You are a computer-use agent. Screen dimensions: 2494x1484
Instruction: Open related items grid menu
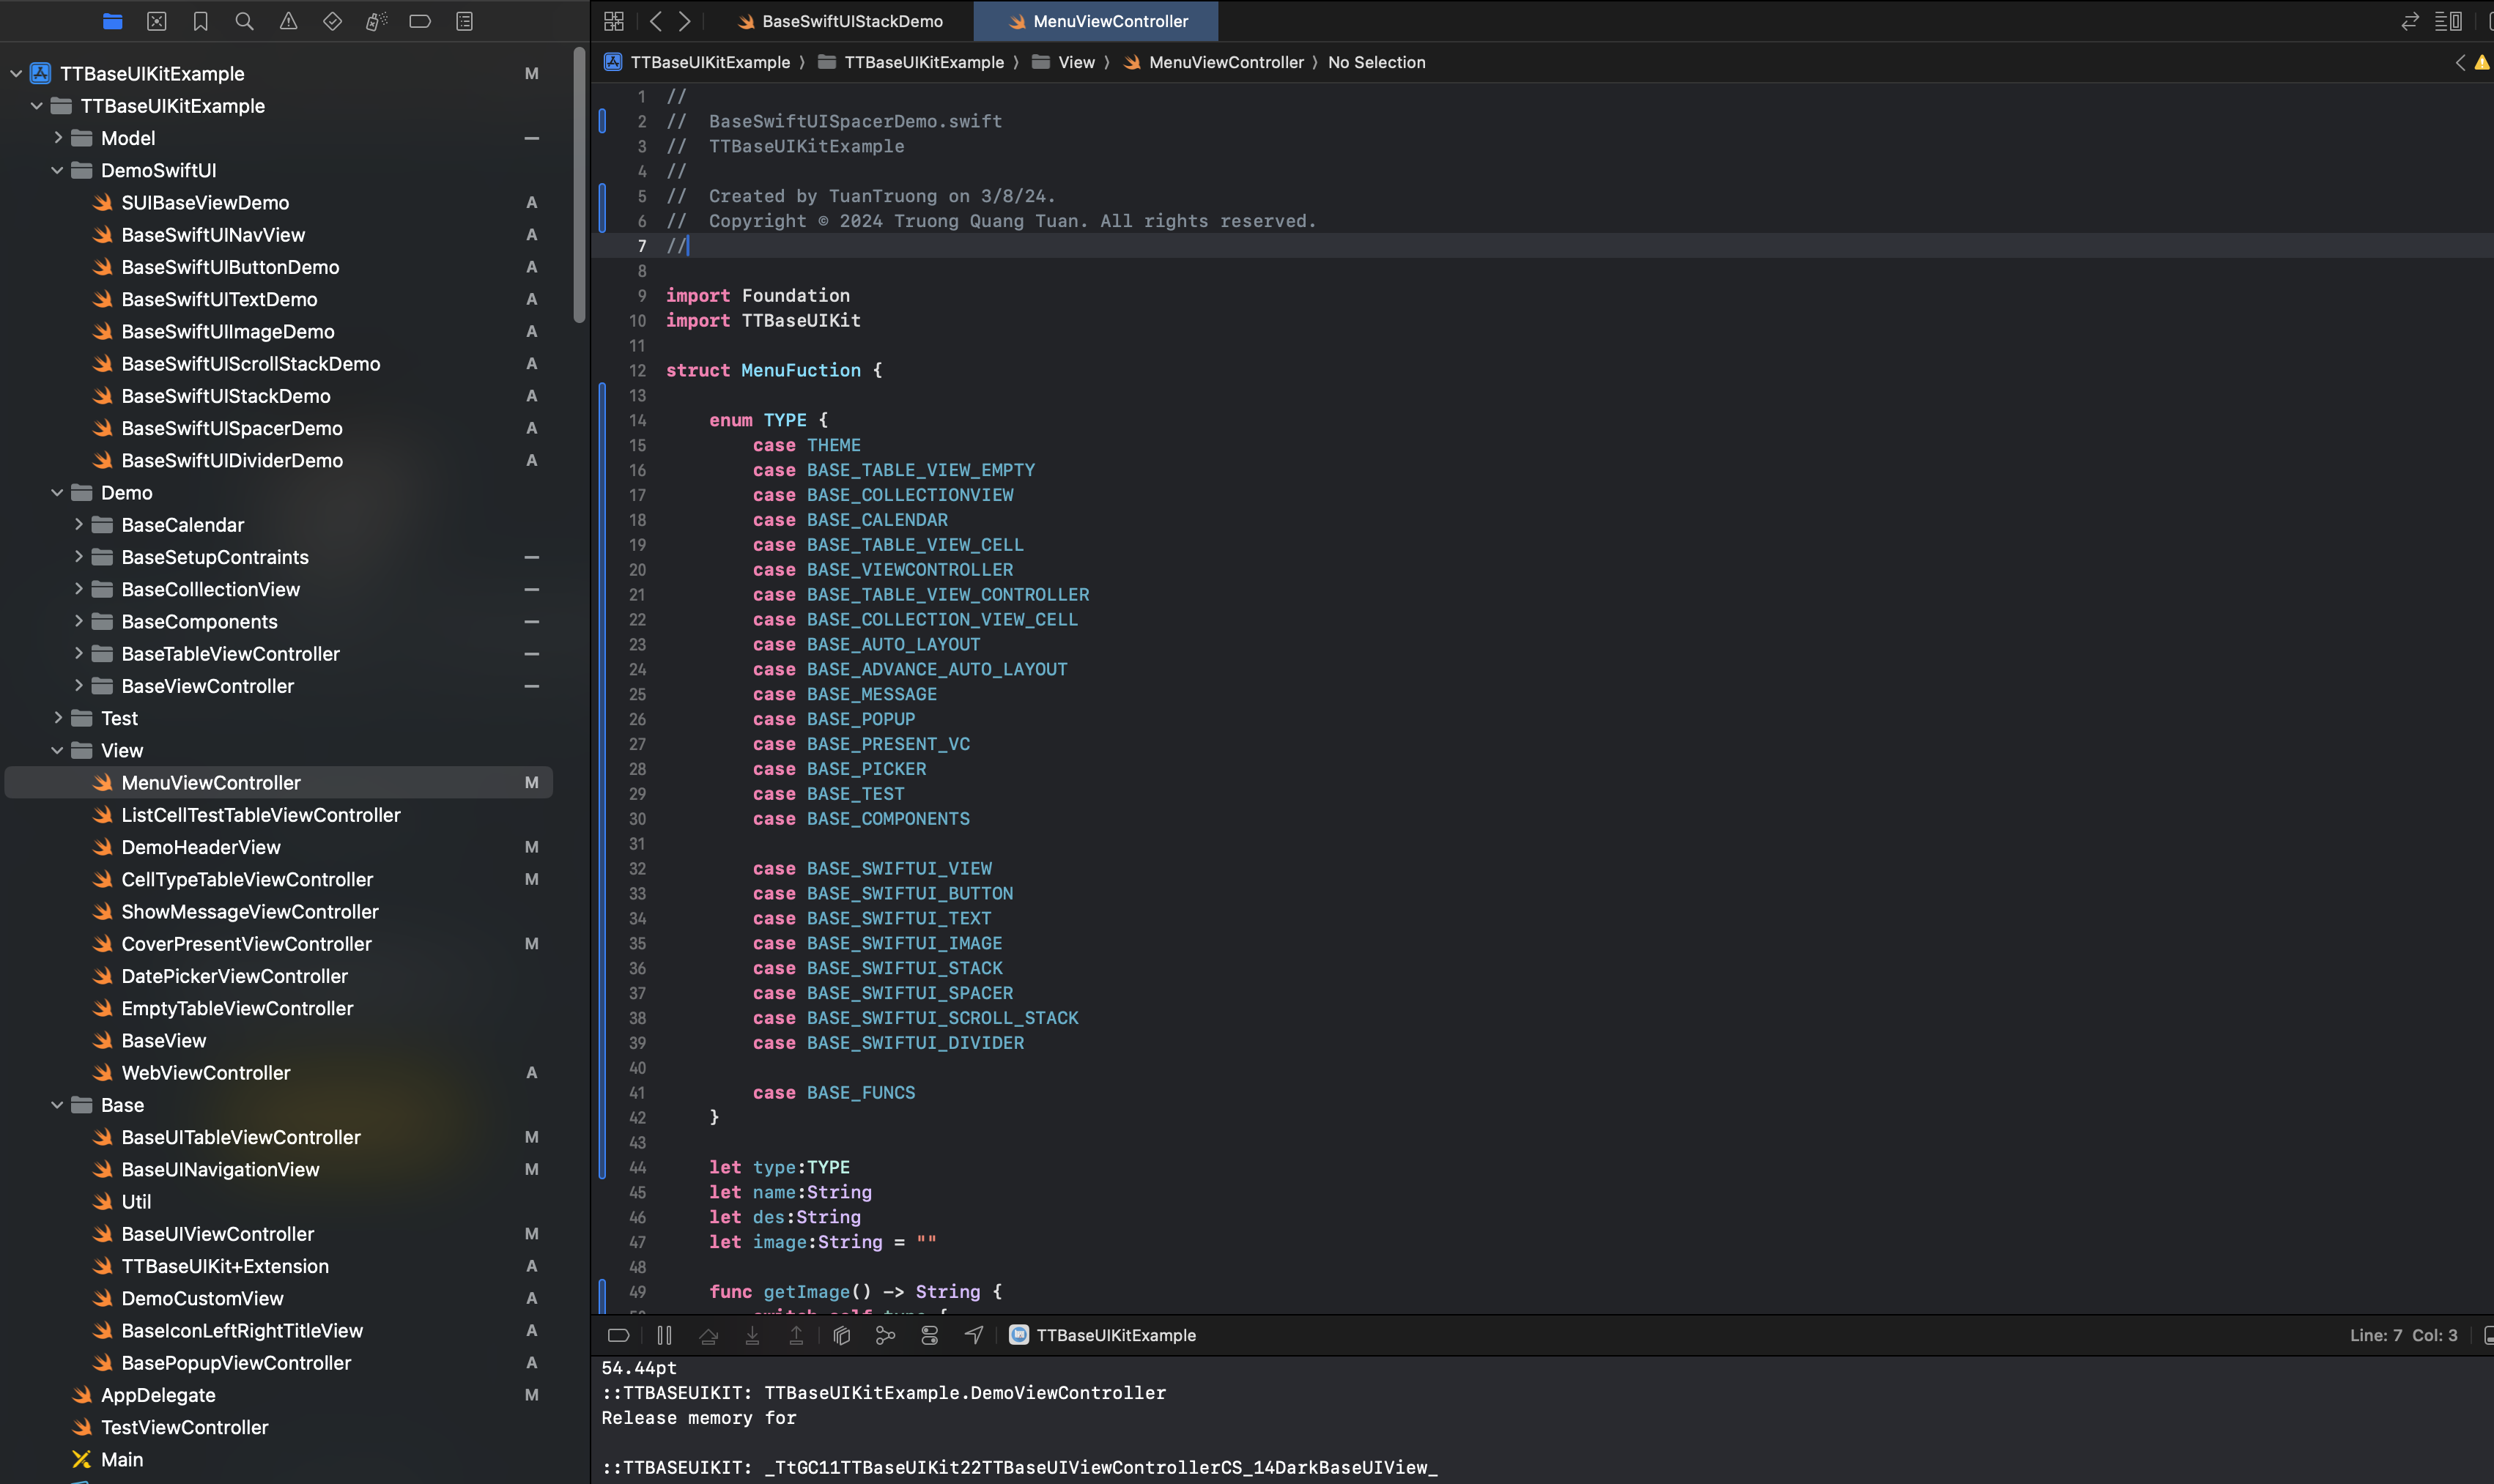[x=614, y=21]
